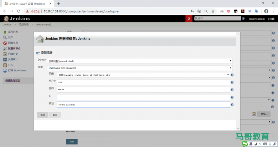
Task: Click the notepad icon beside 高级 button
Action: [254, 114]
